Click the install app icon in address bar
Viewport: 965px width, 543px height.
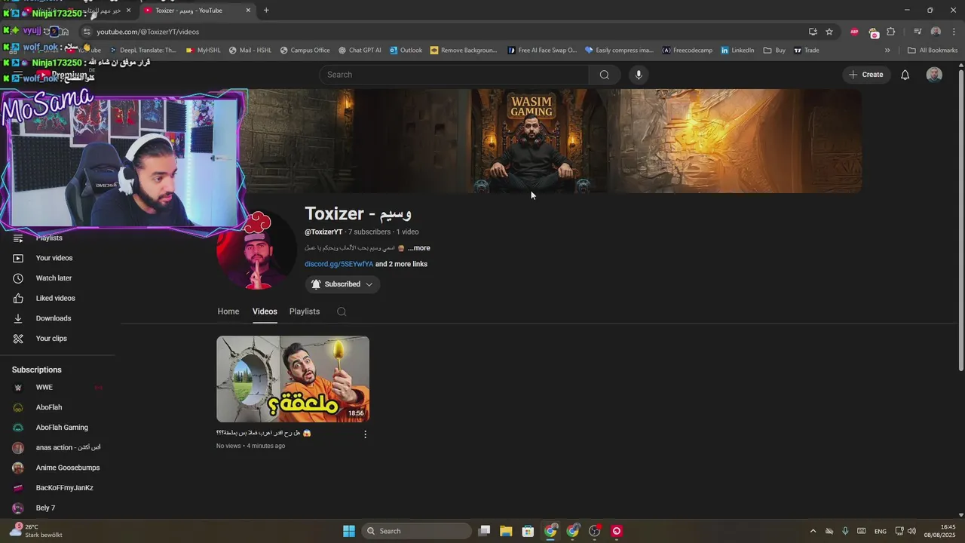(x=813, y=32)
